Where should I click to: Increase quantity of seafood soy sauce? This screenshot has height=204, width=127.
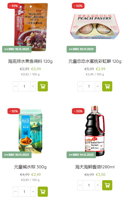(98, 185)
